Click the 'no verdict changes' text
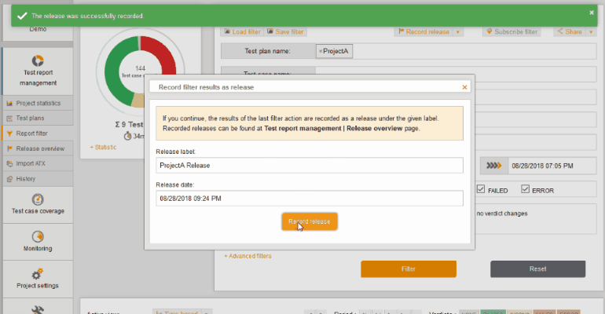This screenshot has height=314, width=605. [x=502, y=214]
